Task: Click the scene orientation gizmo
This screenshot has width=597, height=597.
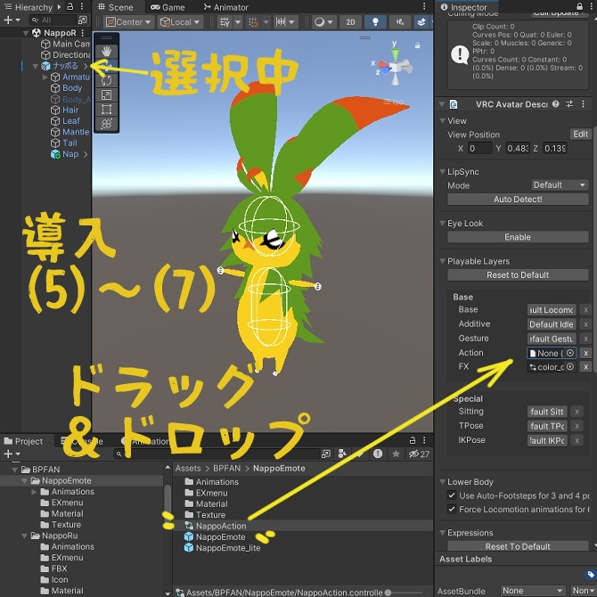Action: 395,65
